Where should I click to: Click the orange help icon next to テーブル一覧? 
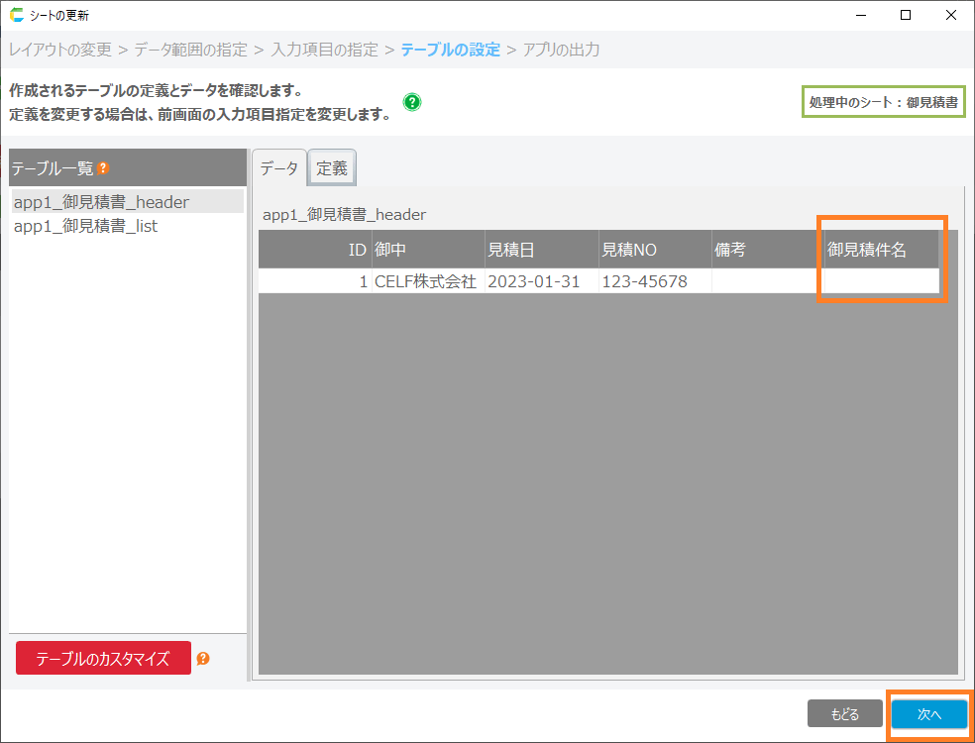(103, 168)
